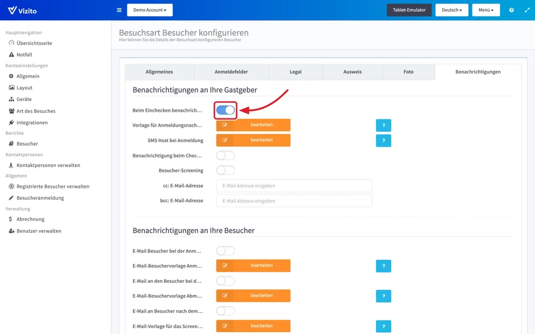Viewport: 535px width, 334px height.
Task: Open Notfall in sidebar
Action: click(x=24, y=55)
